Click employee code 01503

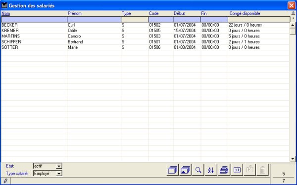pos(155,36)
